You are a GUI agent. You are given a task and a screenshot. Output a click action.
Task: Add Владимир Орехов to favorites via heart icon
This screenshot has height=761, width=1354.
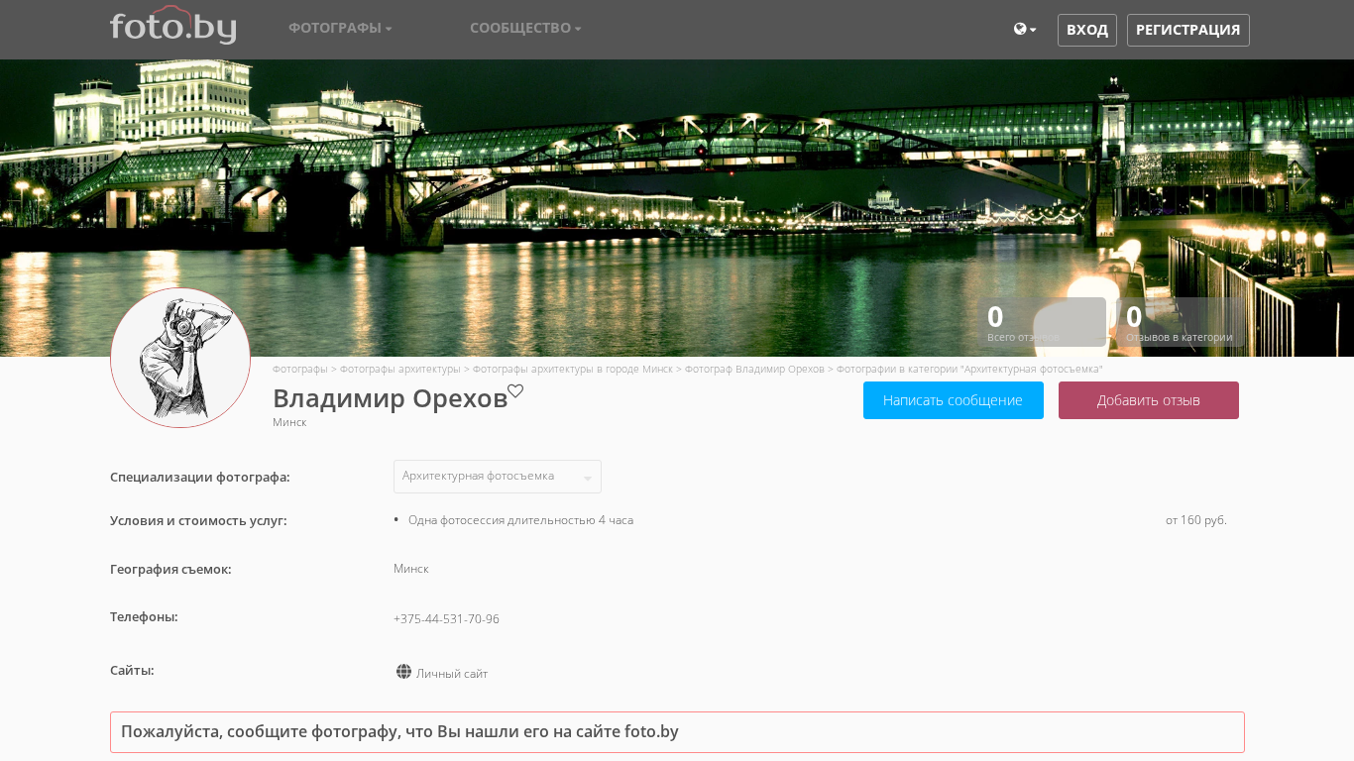pos(515,391)
